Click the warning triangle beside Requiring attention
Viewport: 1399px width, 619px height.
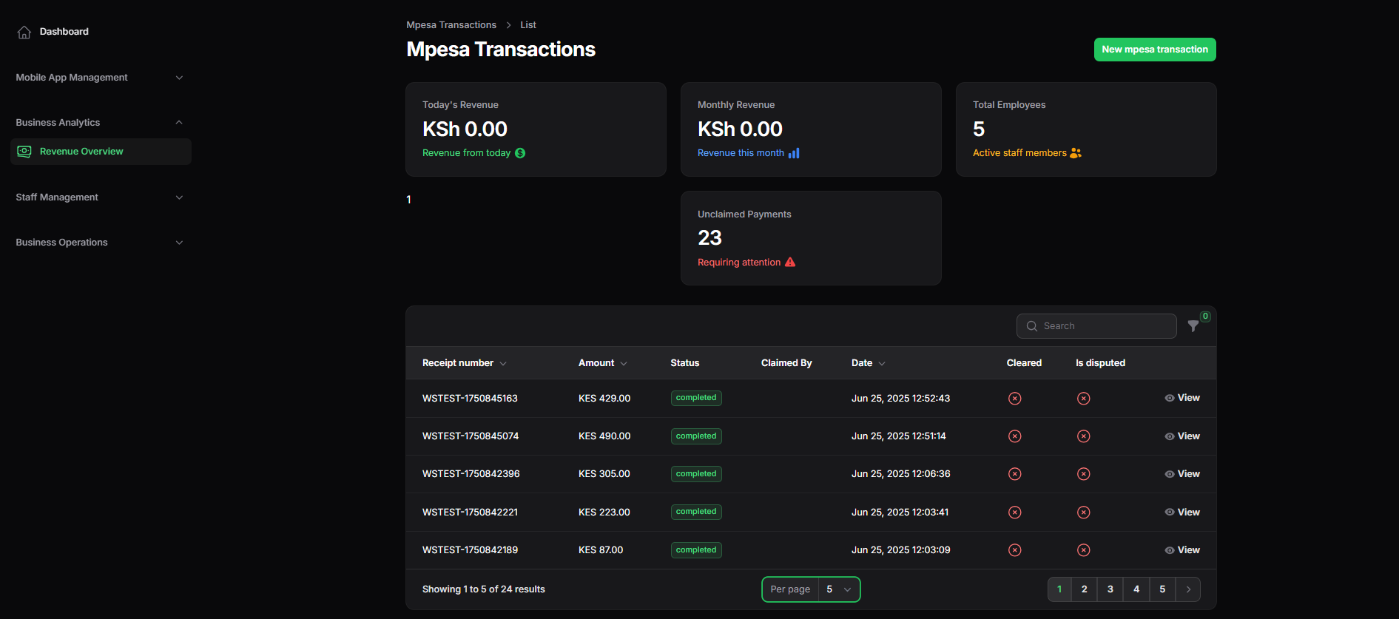(790, 262)
